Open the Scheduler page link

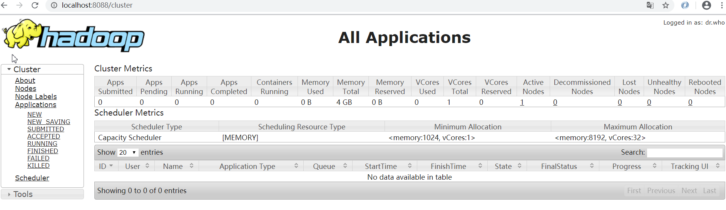(32, 178)
